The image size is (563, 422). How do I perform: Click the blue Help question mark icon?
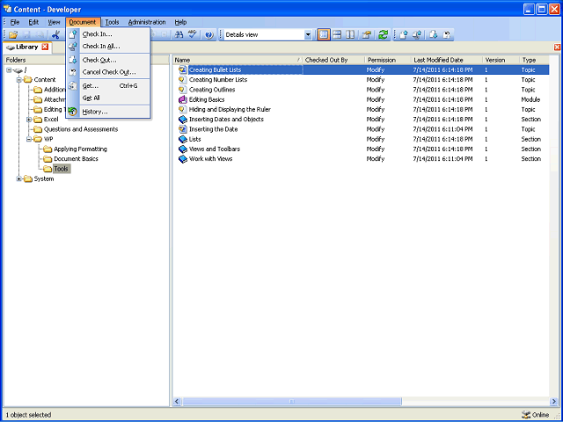(x=209, y=35)
